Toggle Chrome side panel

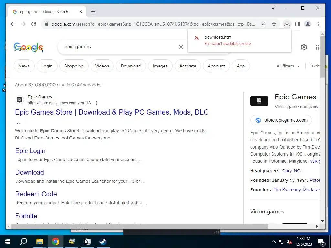(297, 24)
